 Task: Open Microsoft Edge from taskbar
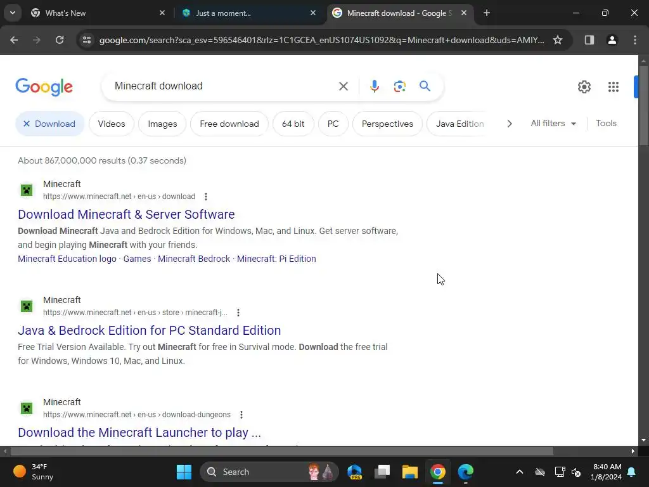click(x=466, y=472)
